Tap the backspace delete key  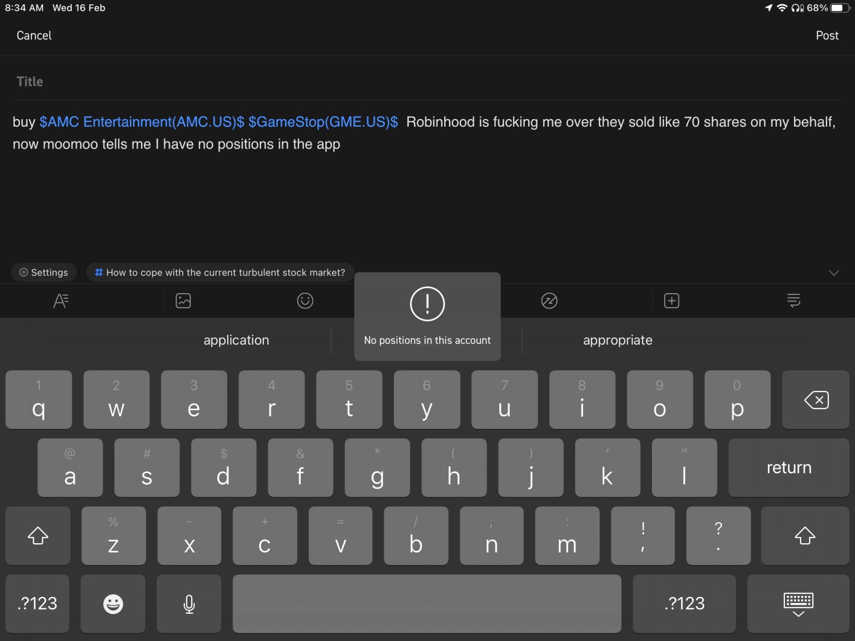(x=815, y=400)
